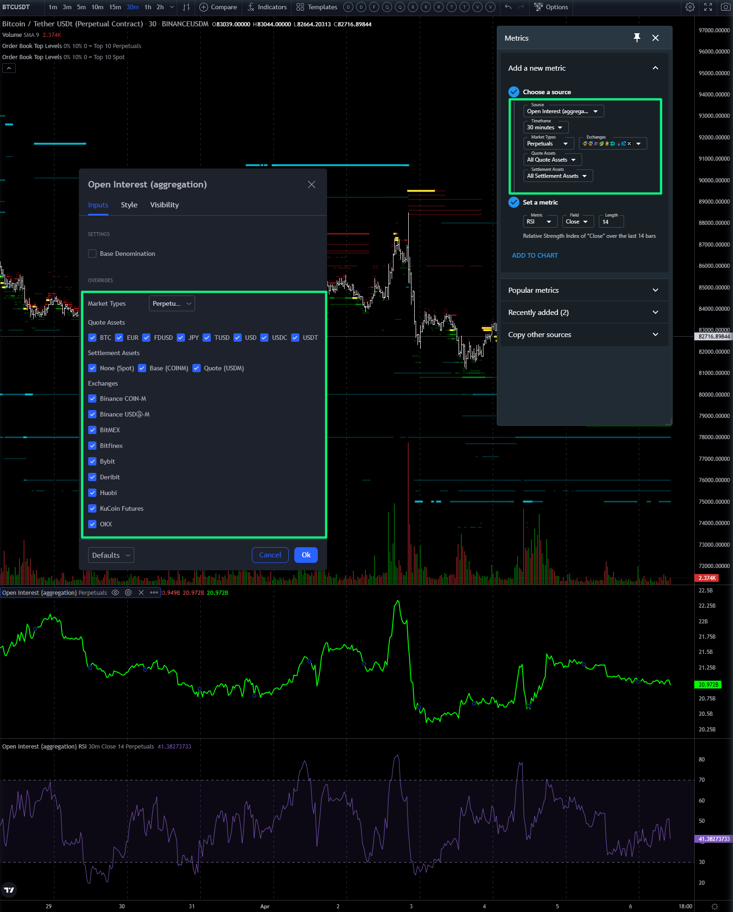
Task: Open the Compare symbol tool
Action: (218, 7)
